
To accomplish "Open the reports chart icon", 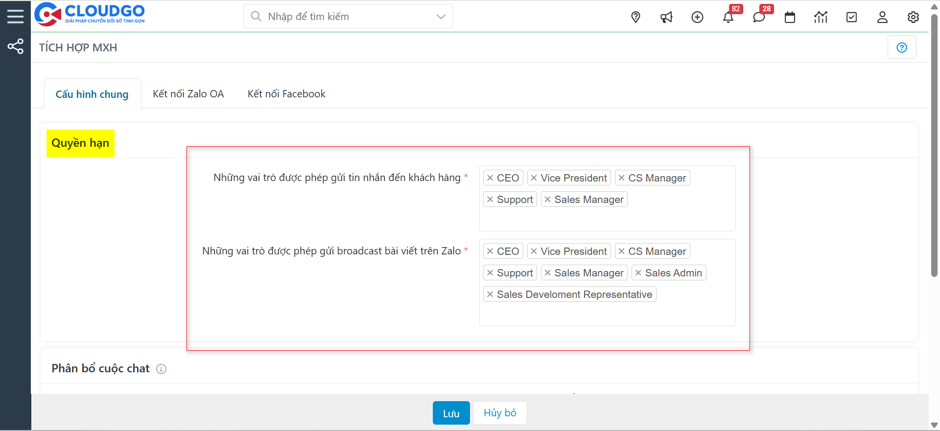I will (821, 17).
